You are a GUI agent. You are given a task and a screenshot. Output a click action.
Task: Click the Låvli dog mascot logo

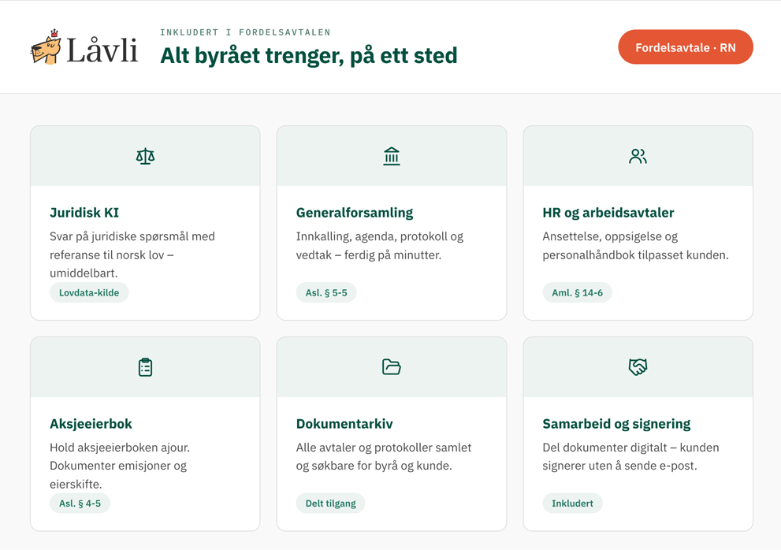[x=46, y=46]
